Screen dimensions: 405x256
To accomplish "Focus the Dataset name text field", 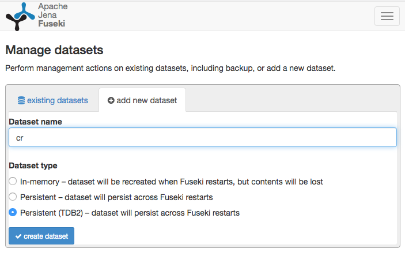I will [202, 137].
